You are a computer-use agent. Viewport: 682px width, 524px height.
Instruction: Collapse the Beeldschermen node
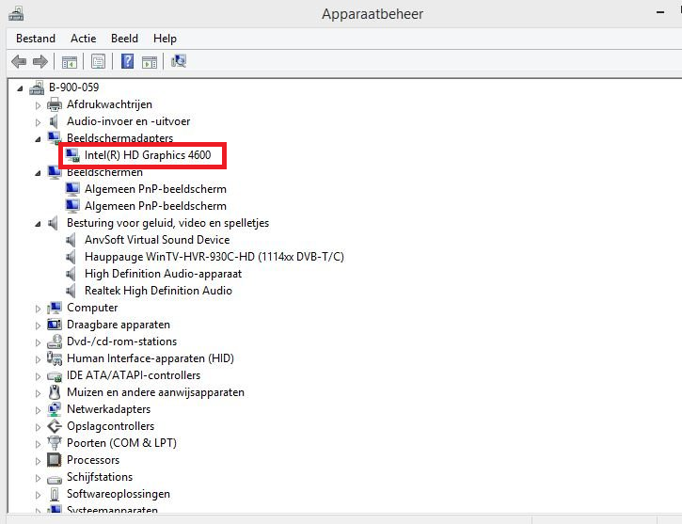(x=38, y=173)
